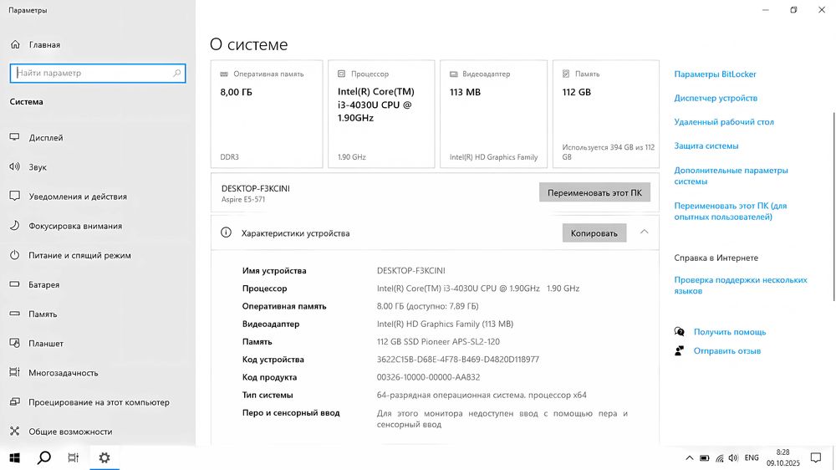Click the Отправить отзыв feedback icon

[680, 351]
